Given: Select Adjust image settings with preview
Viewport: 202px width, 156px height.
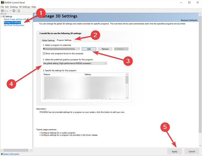Looking at the screenshot, I should coord(18,19).
